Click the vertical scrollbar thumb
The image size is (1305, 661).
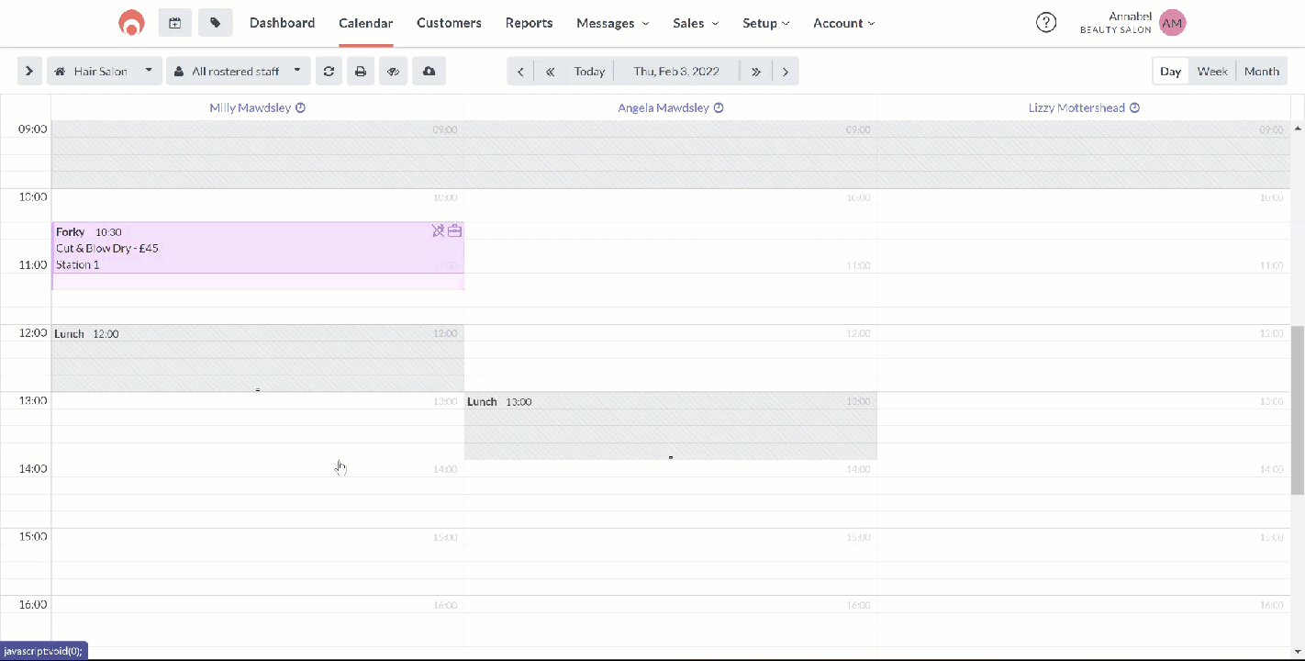click(1297, 409)
